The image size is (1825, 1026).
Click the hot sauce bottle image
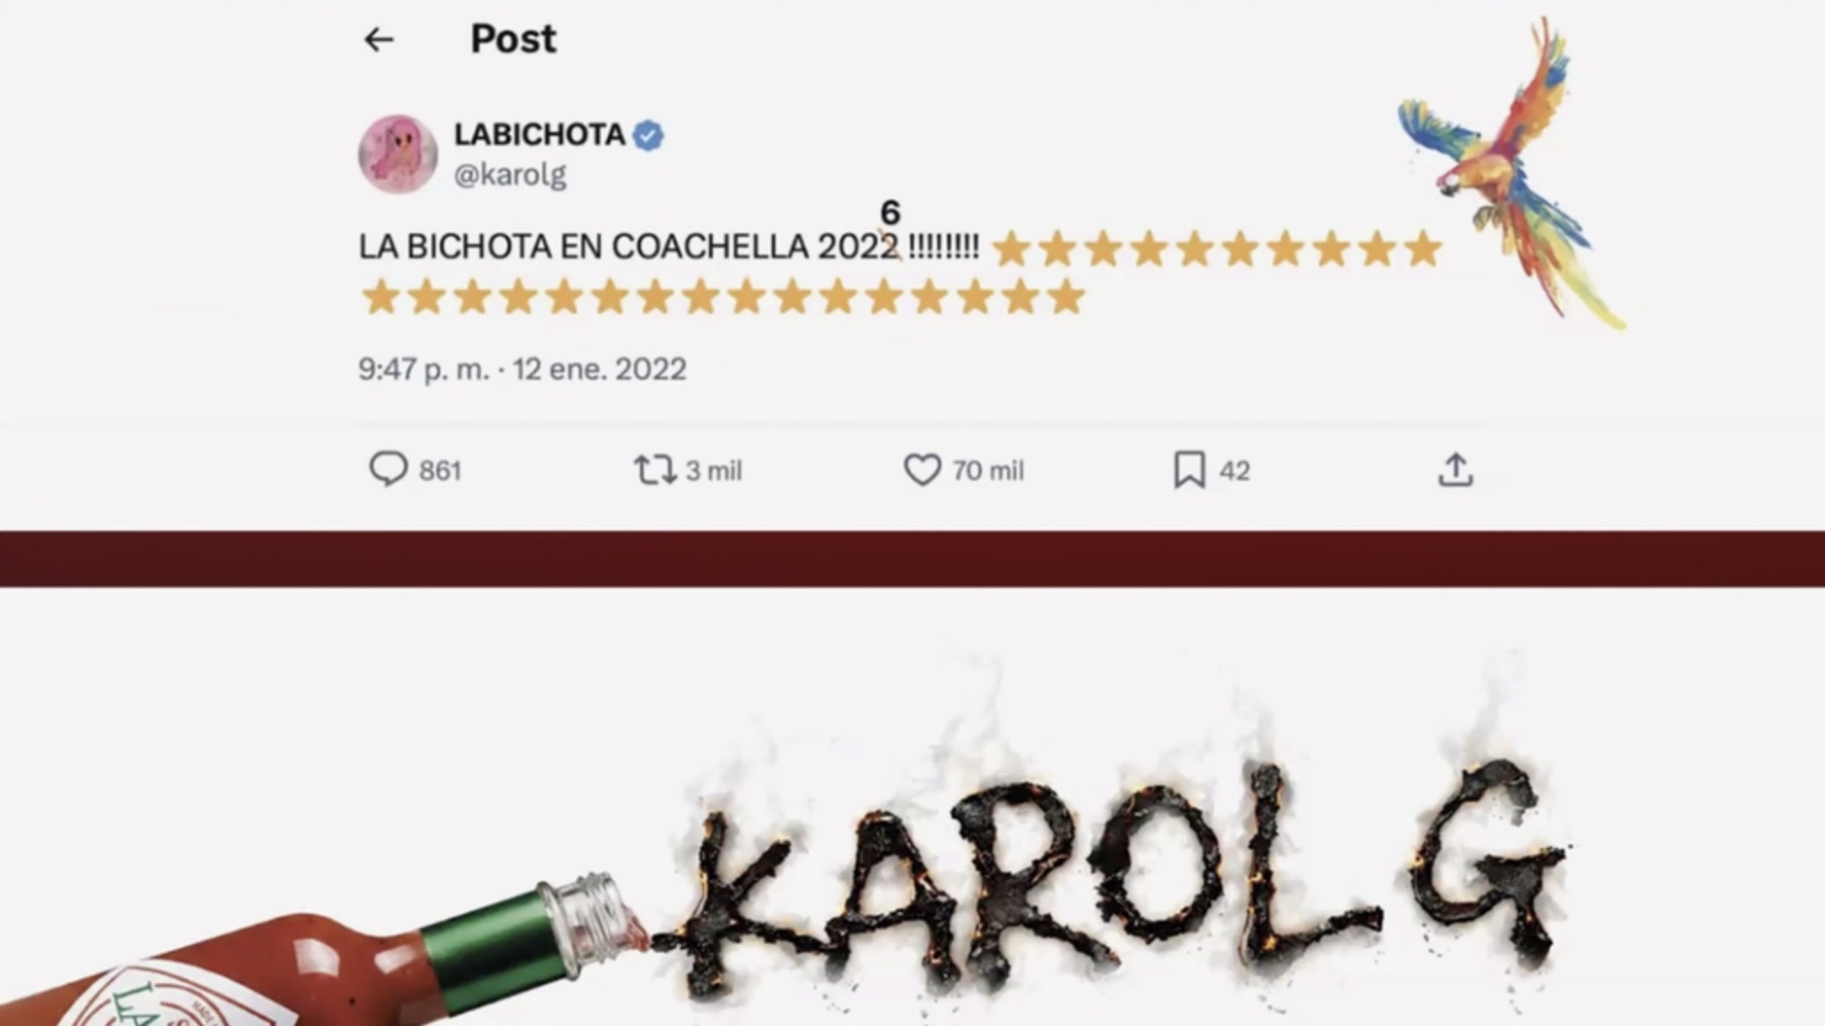[323, 953]
